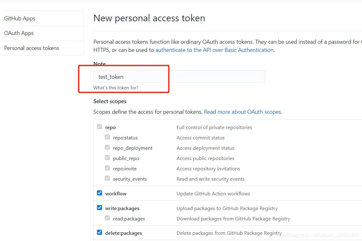
Task: Toggle the repo:status checkbox
Action: click(107, 137)
